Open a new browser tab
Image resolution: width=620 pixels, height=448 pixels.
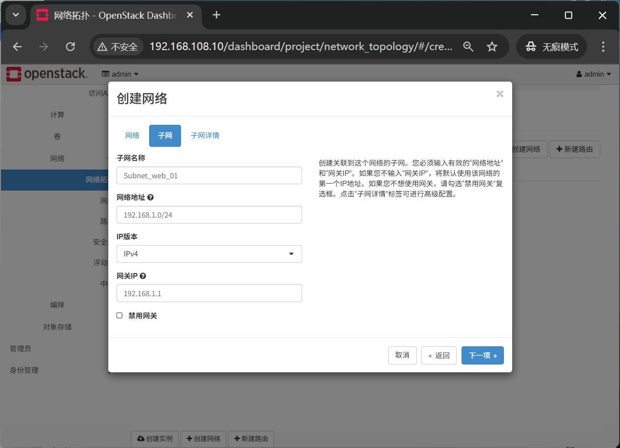[217, 15]
